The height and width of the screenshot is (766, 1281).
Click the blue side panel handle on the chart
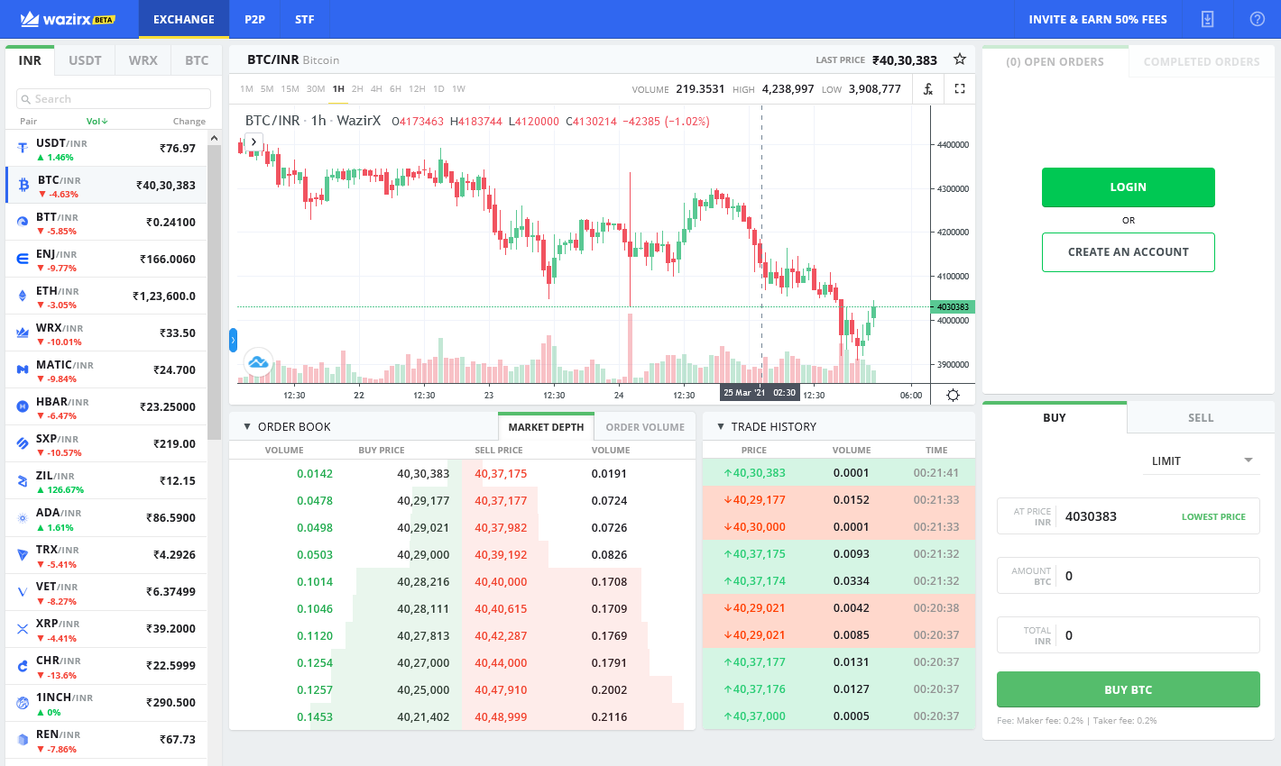coord(233,340)
